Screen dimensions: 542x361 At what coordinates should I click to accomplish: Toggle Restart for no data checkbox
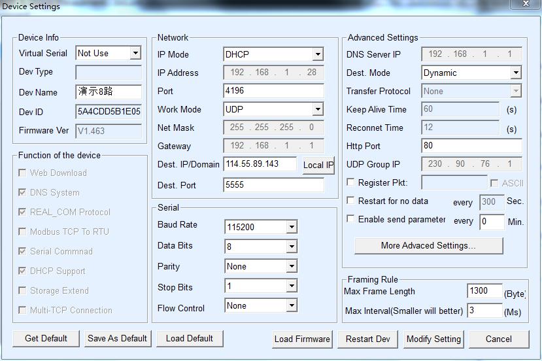351,201
